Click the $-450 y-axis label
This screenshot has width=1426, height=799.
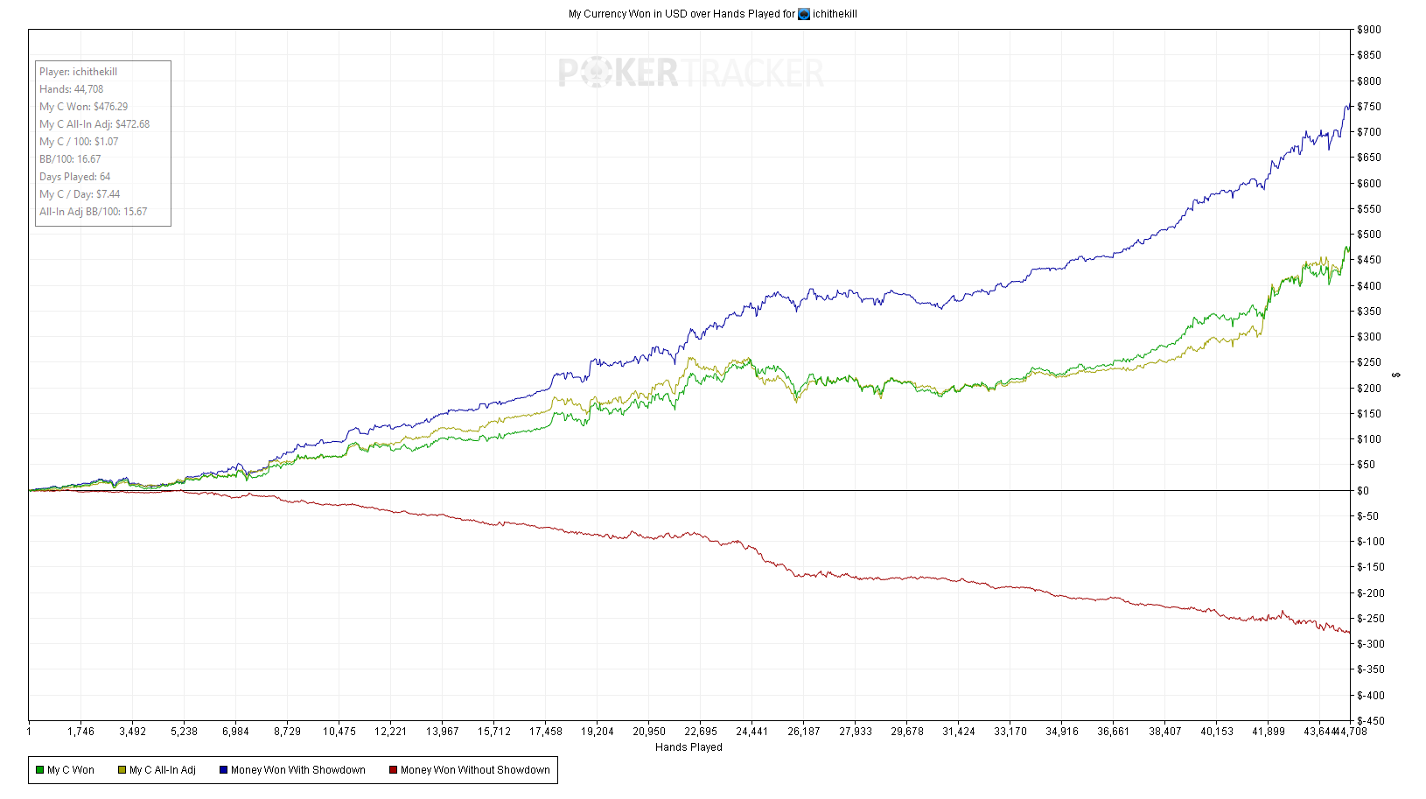(1371, 721)
